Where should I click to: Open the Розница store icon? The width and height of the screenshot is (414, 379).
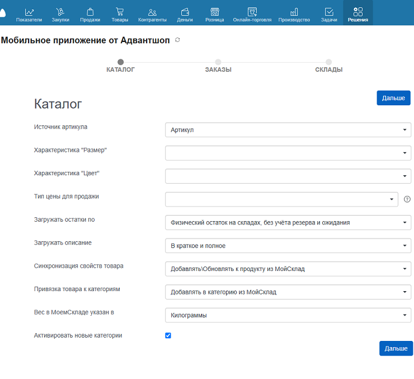point(215,12)
